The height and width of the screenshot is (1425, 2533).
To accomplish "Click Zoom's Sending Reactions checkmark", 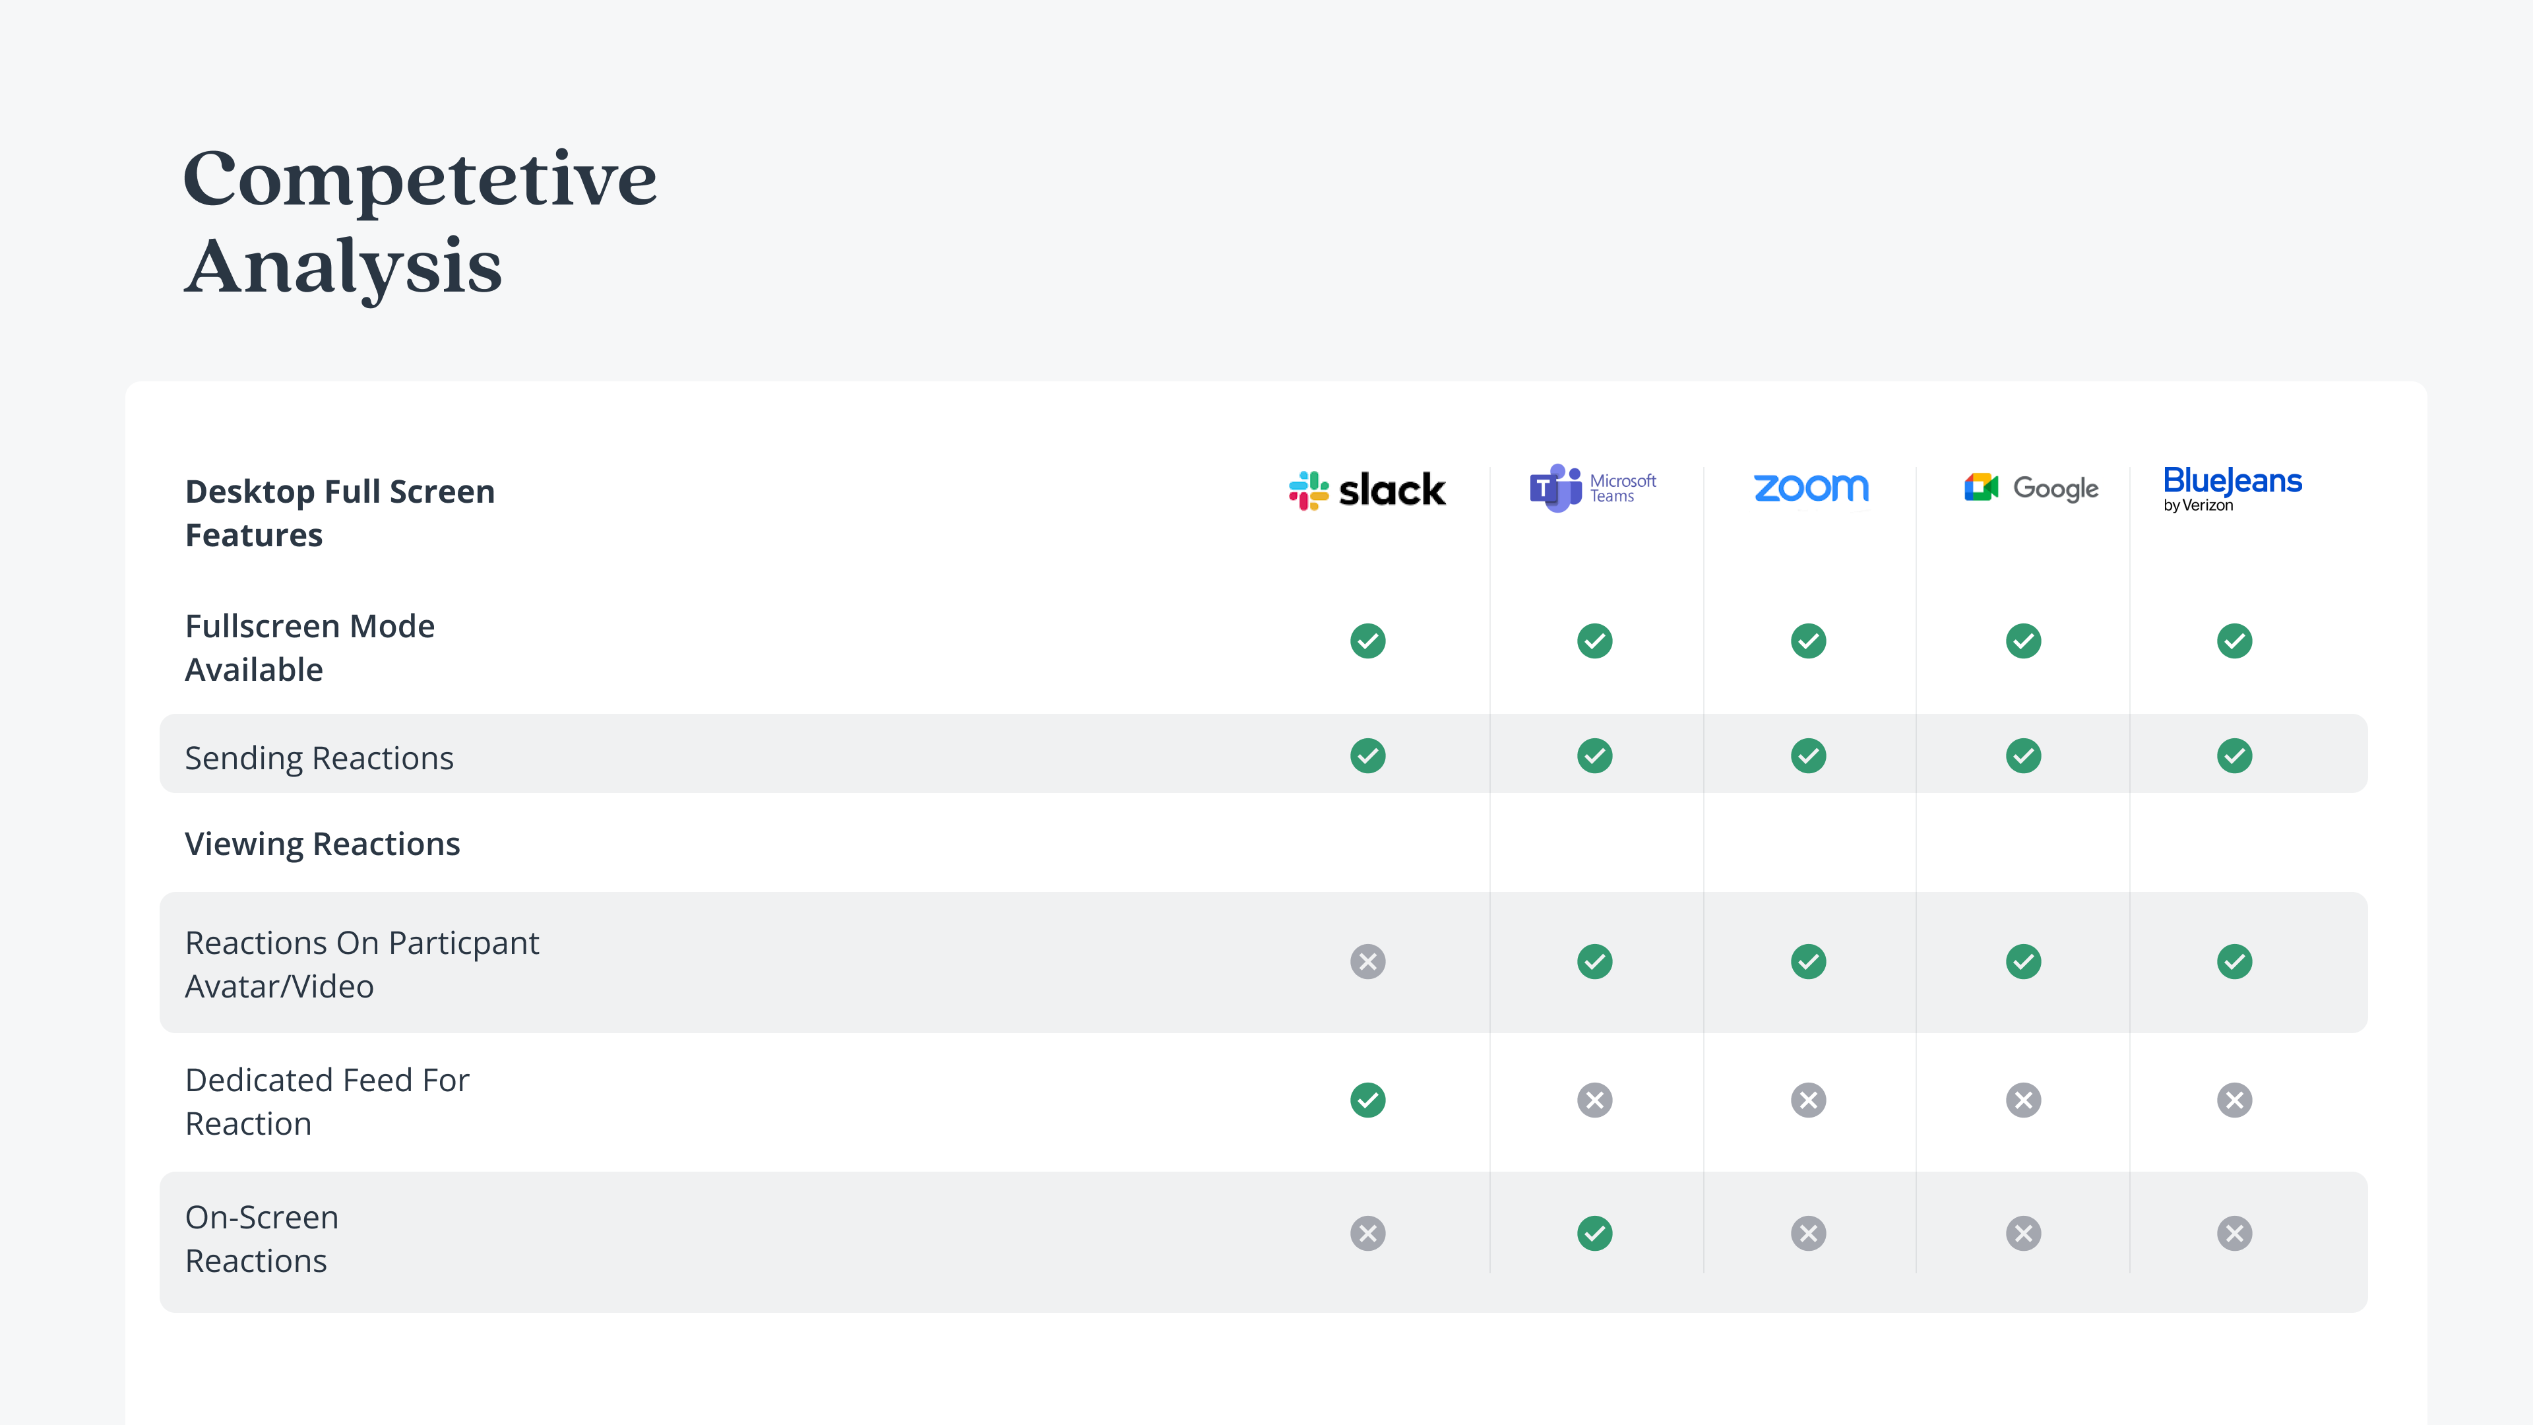I will pos(1808,756).
